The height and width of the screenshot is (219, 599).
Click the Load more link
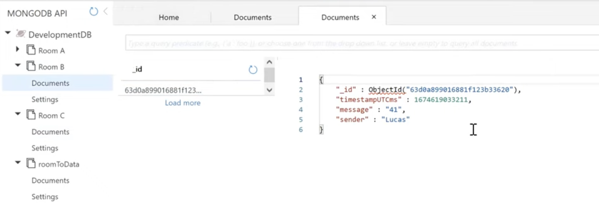183,103
